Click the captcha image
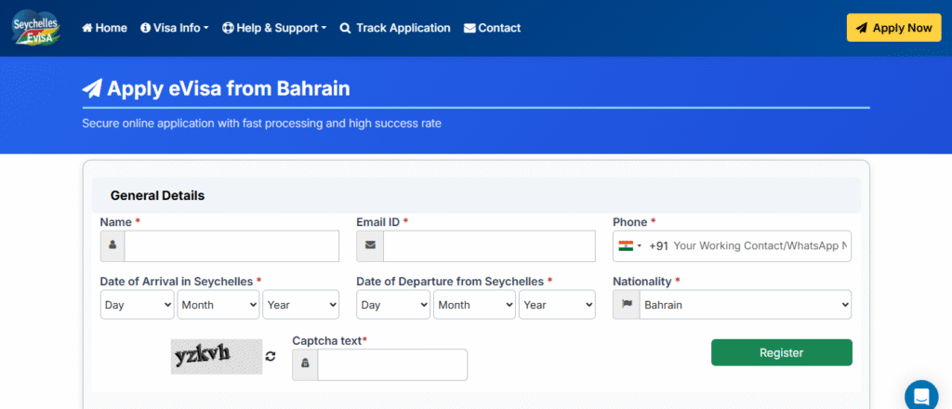Viewport: 952px width, 409px height. pos(217,356)
